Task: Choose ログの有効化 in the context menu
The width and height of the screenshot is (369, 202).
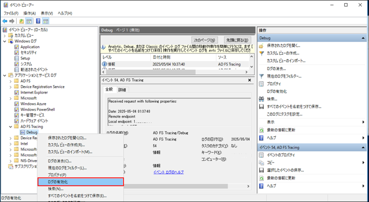Action: 81,182
